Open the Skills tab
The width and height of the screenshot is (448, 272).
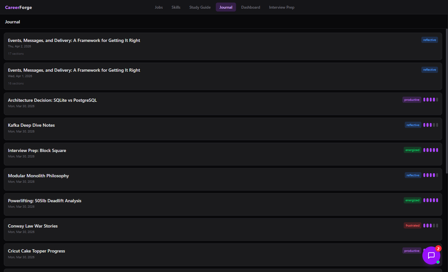(x=176, y=7)
